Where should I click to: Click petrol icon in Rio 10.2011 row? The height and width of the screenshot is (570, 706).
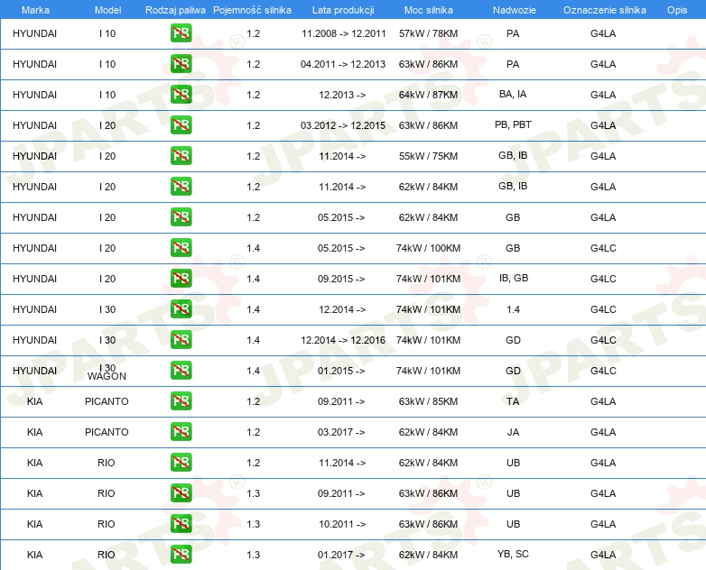[181, 523]
